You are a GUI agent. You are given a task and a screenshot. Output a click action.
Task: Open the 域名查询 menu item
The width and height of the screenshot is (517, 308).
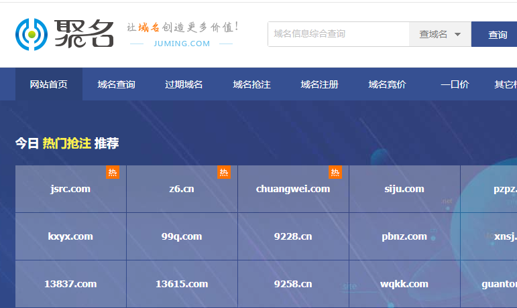point(116,84)
